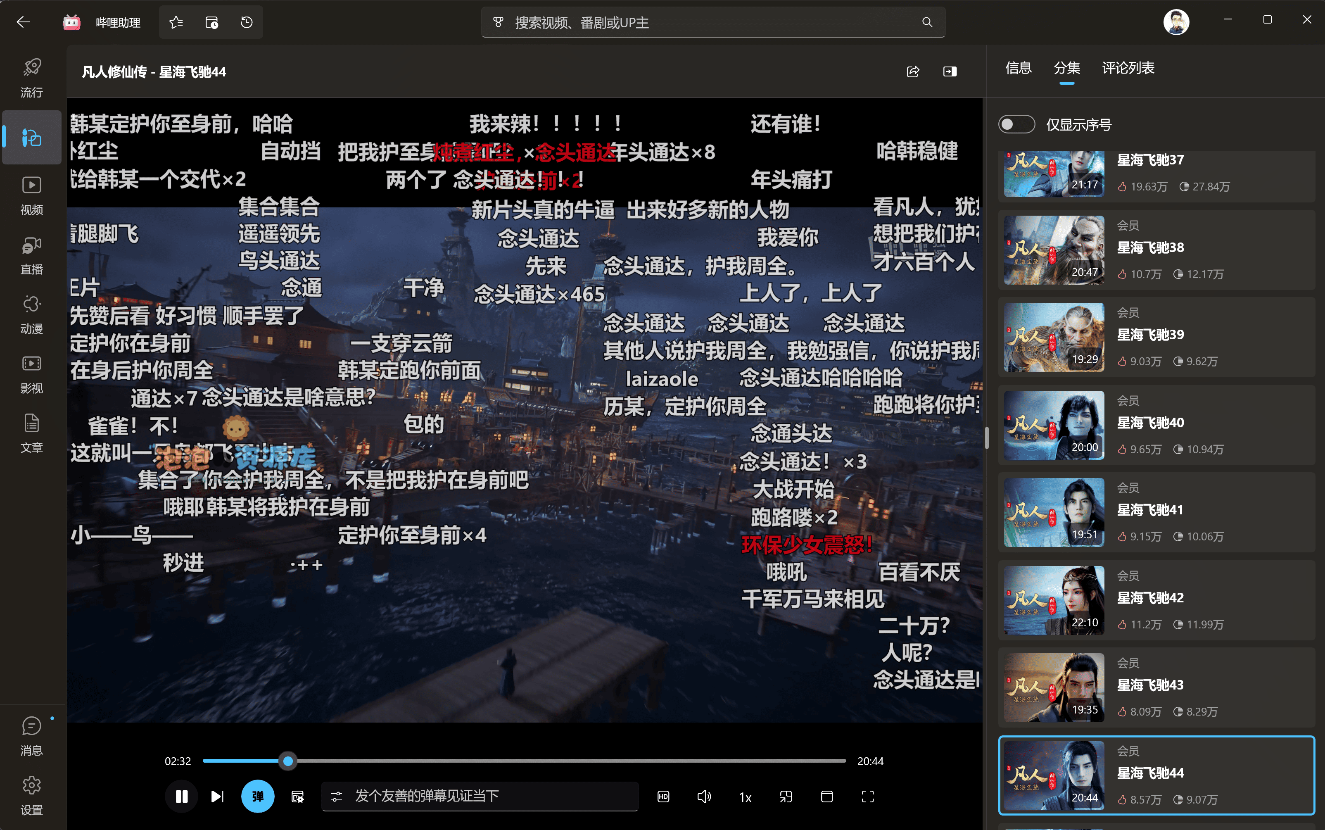Toggle 仅显示序号 switch

(1016, 124)
